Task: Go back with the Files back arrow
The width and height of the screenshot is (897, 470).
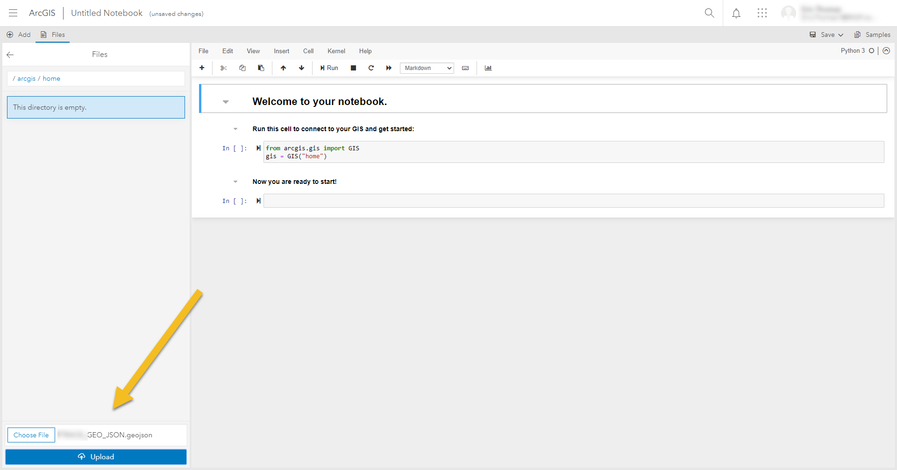Action: pos(10,55)
